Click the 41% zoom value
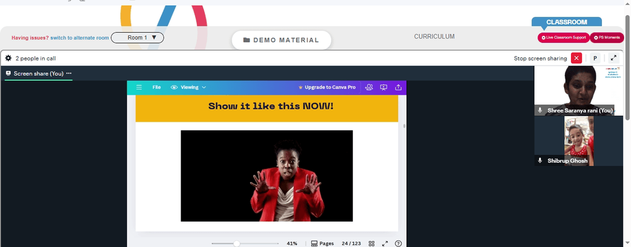 [x=292, y=243]
